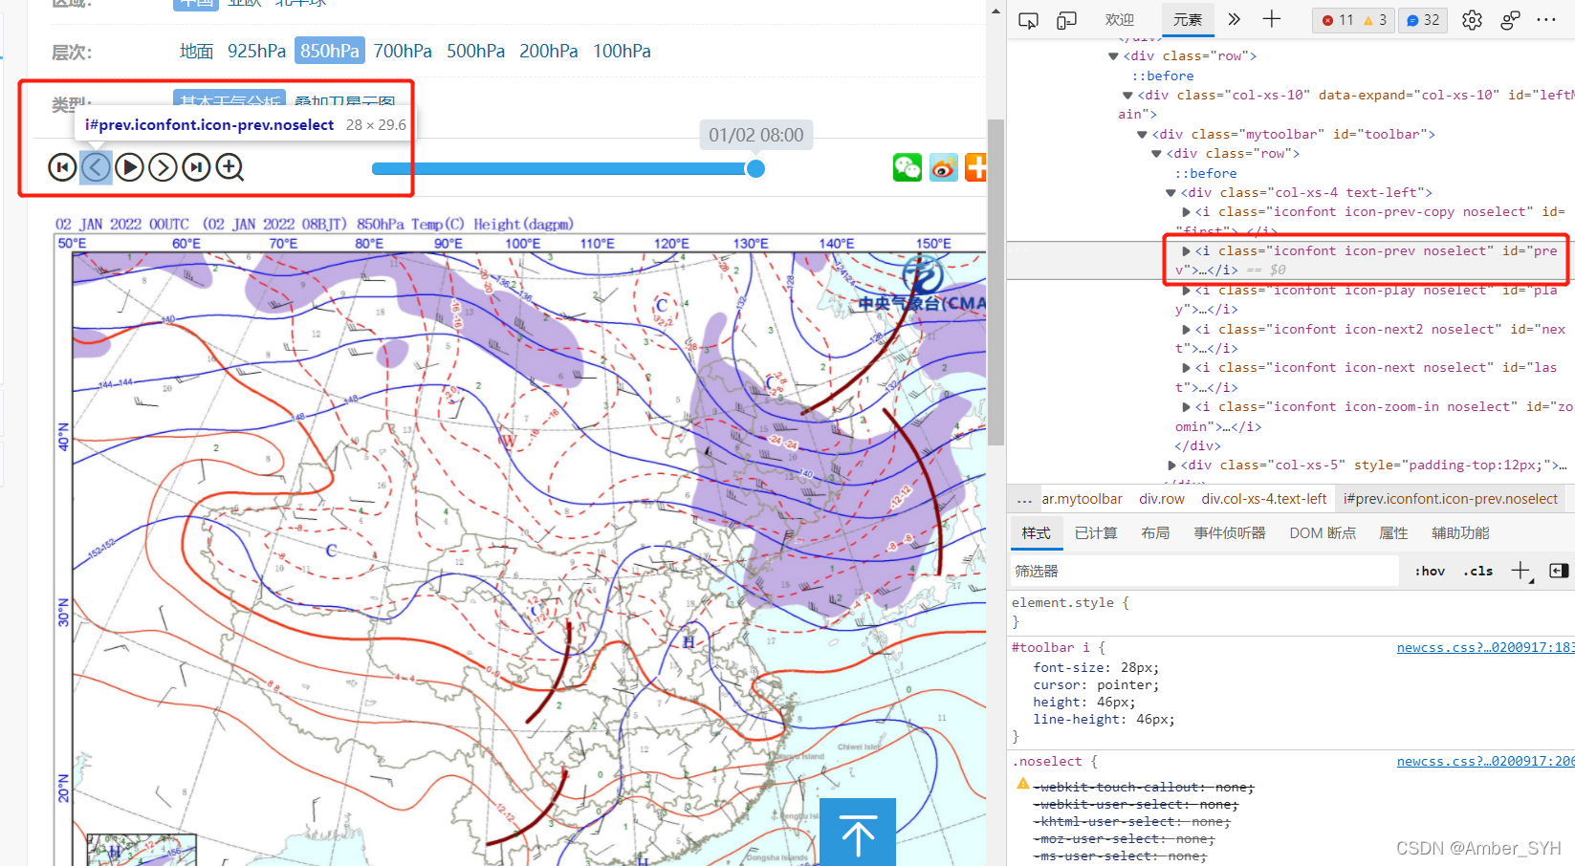Select the 100hPa level
This screenshot has height=866, width=1575.
coord(622,51)
